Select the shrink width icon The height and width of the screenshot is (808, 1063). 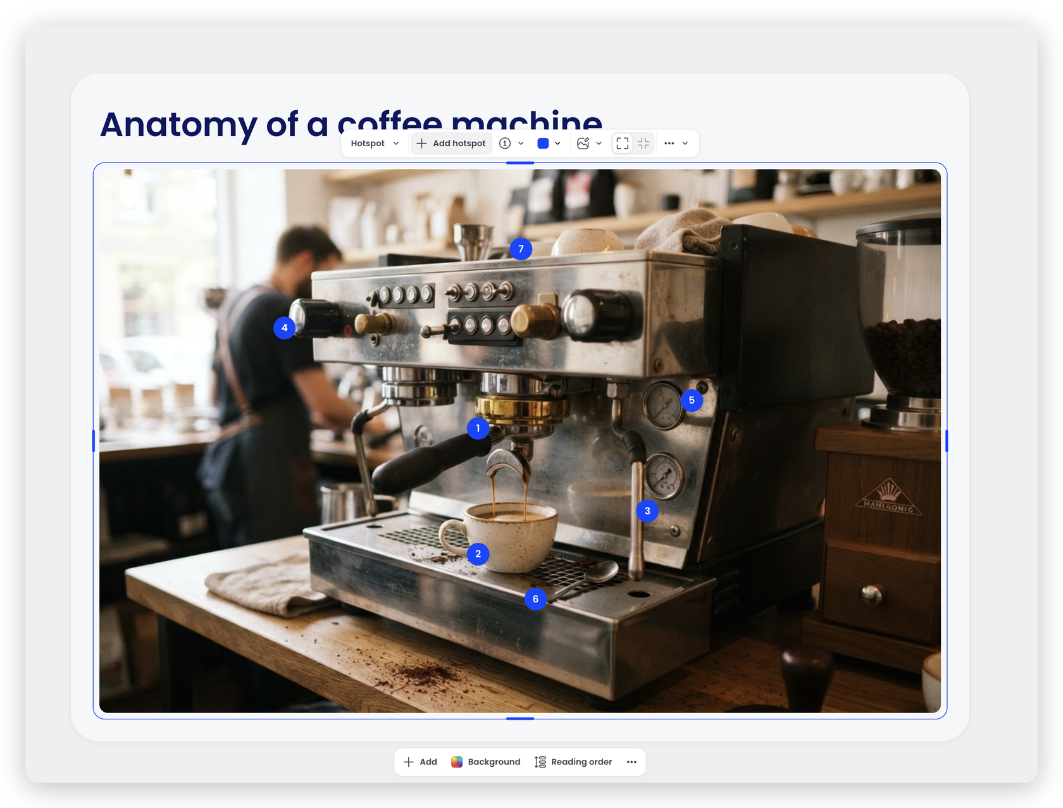tap(643, 144)
